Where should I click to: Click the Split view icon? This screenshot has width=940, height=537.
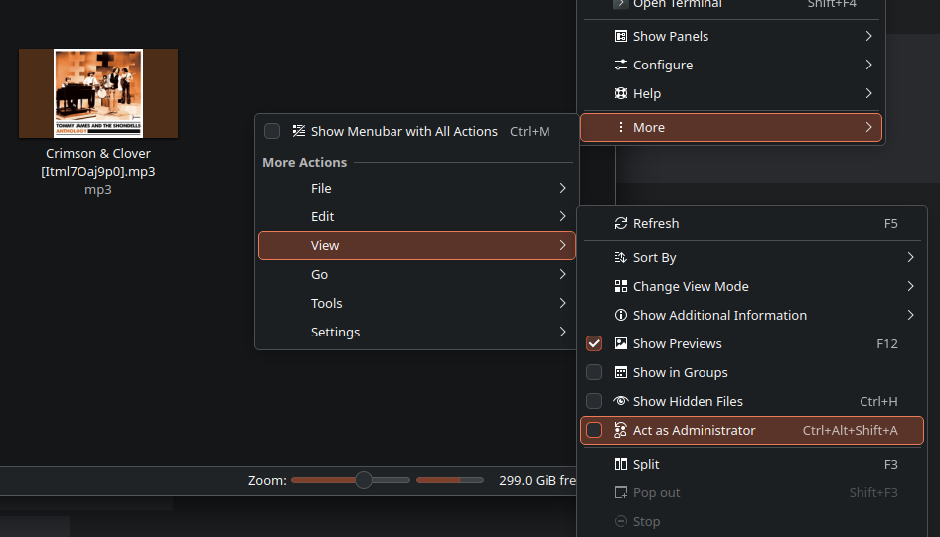[x=620, y=464]
